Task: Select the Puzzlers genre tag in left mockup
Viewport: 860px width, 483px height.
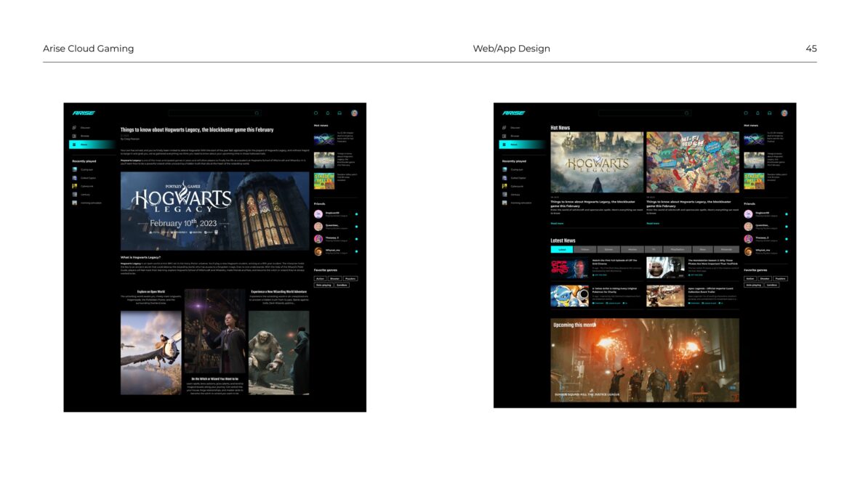Action: [350, 278]
